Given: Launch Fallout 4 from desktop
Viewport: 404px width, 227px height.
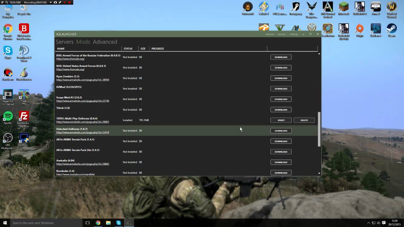Looking at the screenshot, I should 264,9.
